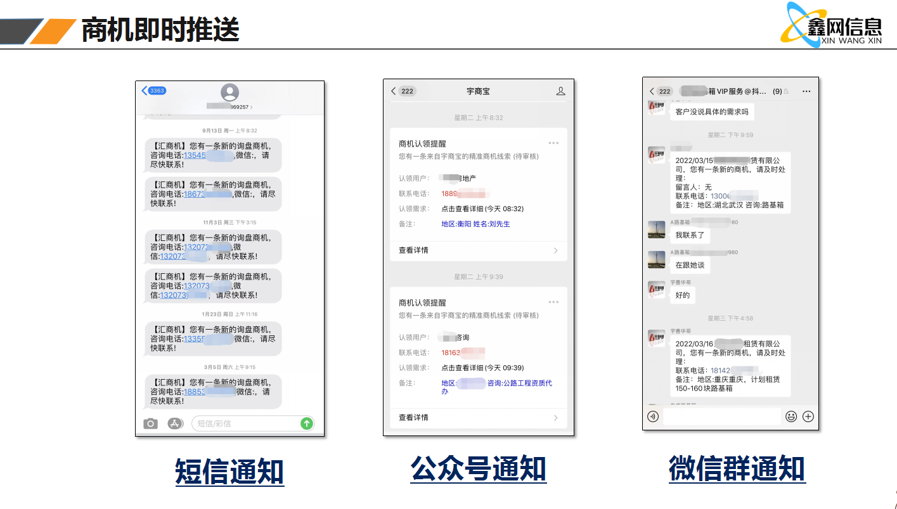Viewport: 897px width, 509px height.
Task: Click the 短信通知 caption
Action: tap(229, 472)
